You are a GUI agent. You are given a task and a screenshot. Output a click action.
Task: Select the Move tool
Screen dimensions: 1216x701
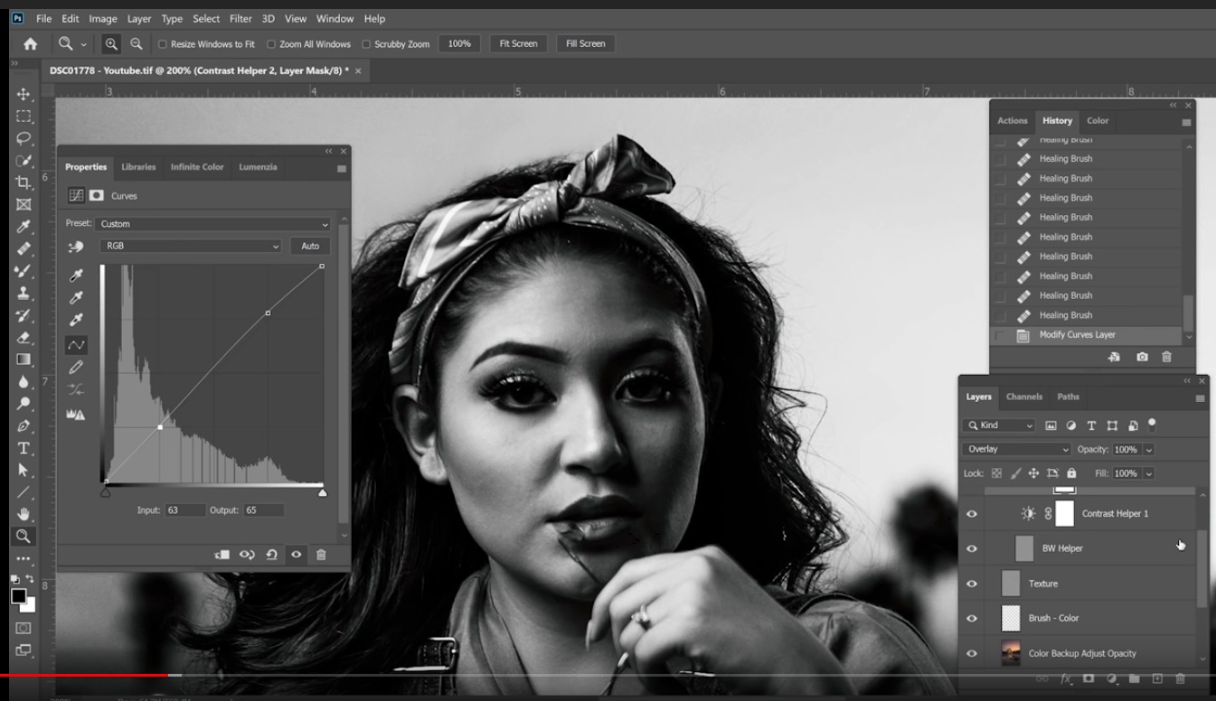coord(24,94)
